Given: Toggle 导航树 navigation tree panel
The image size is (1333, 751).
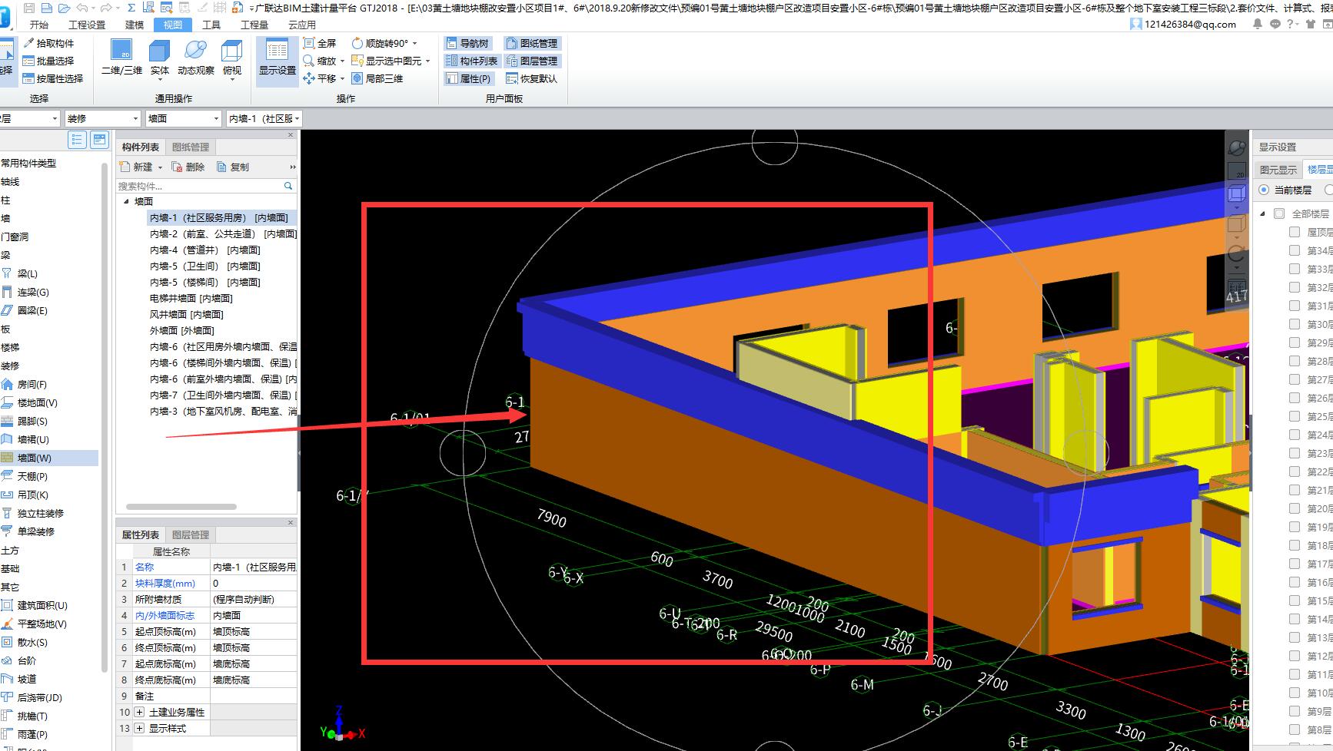Looking at the screenshot, I should pyautogui.click(x=467, y=43).
